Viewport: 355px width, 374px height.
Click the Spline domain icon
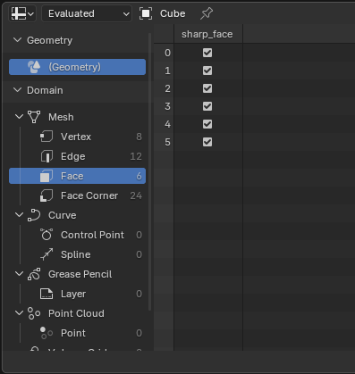coord(46,254)
